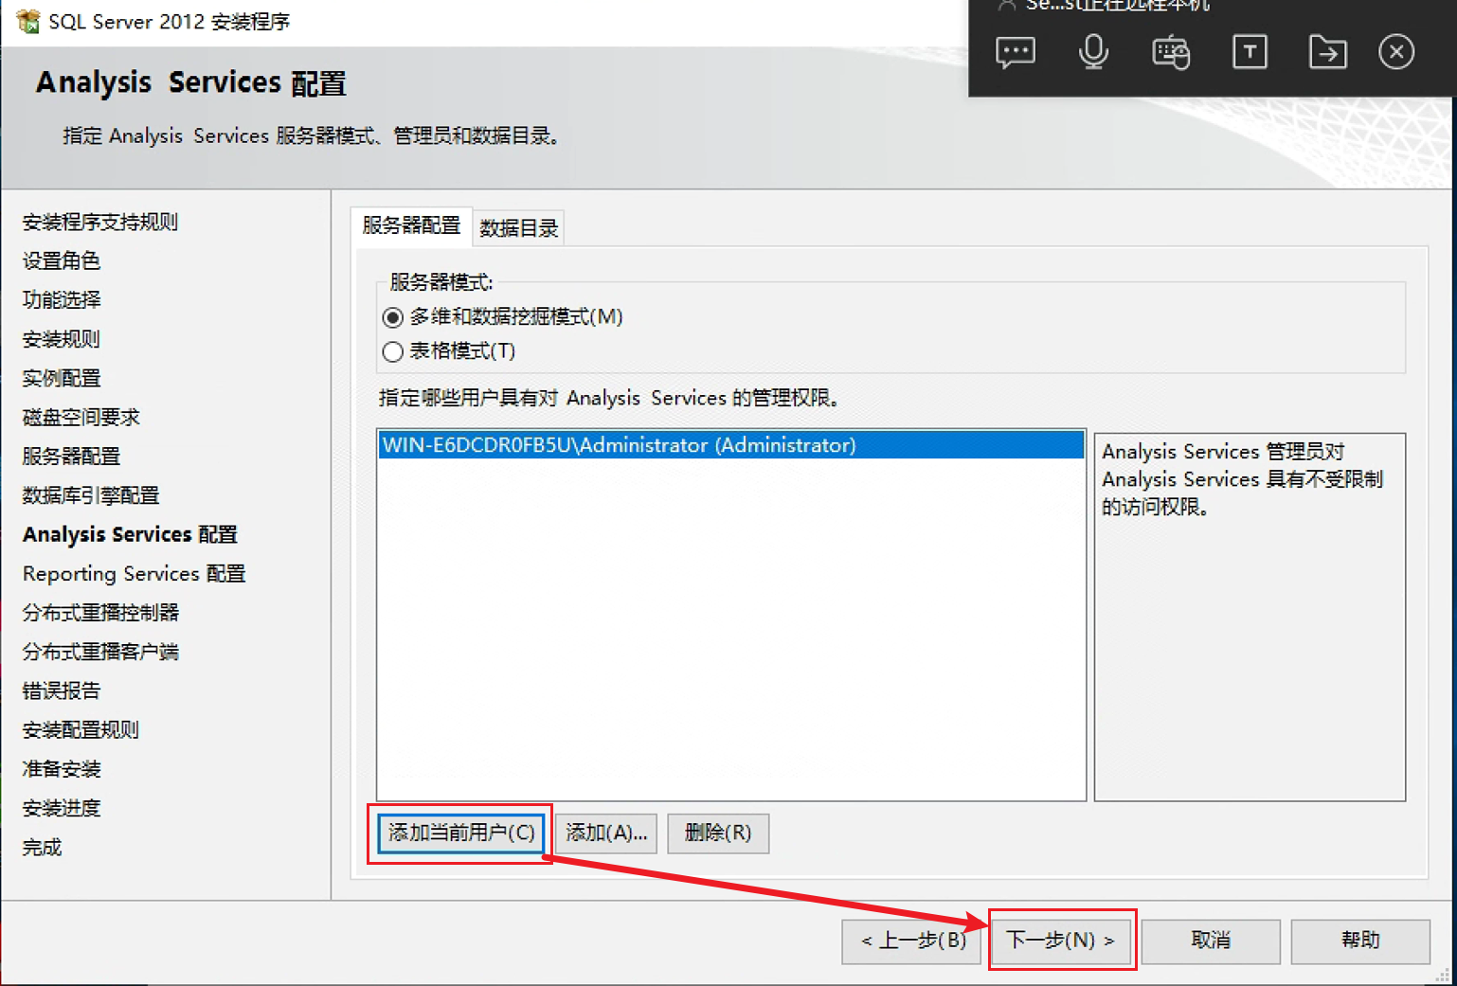This screenshot has height=986, width=1457.
Task: Open the chat message icon in remote toolbar
Action: [x=1016, y=52]
